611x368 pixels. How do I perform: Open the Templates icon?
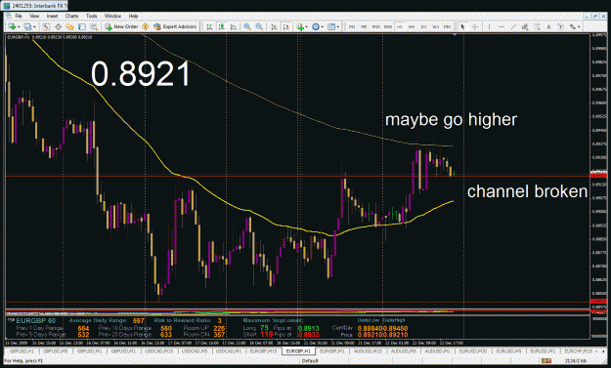[x=331, y=26]
